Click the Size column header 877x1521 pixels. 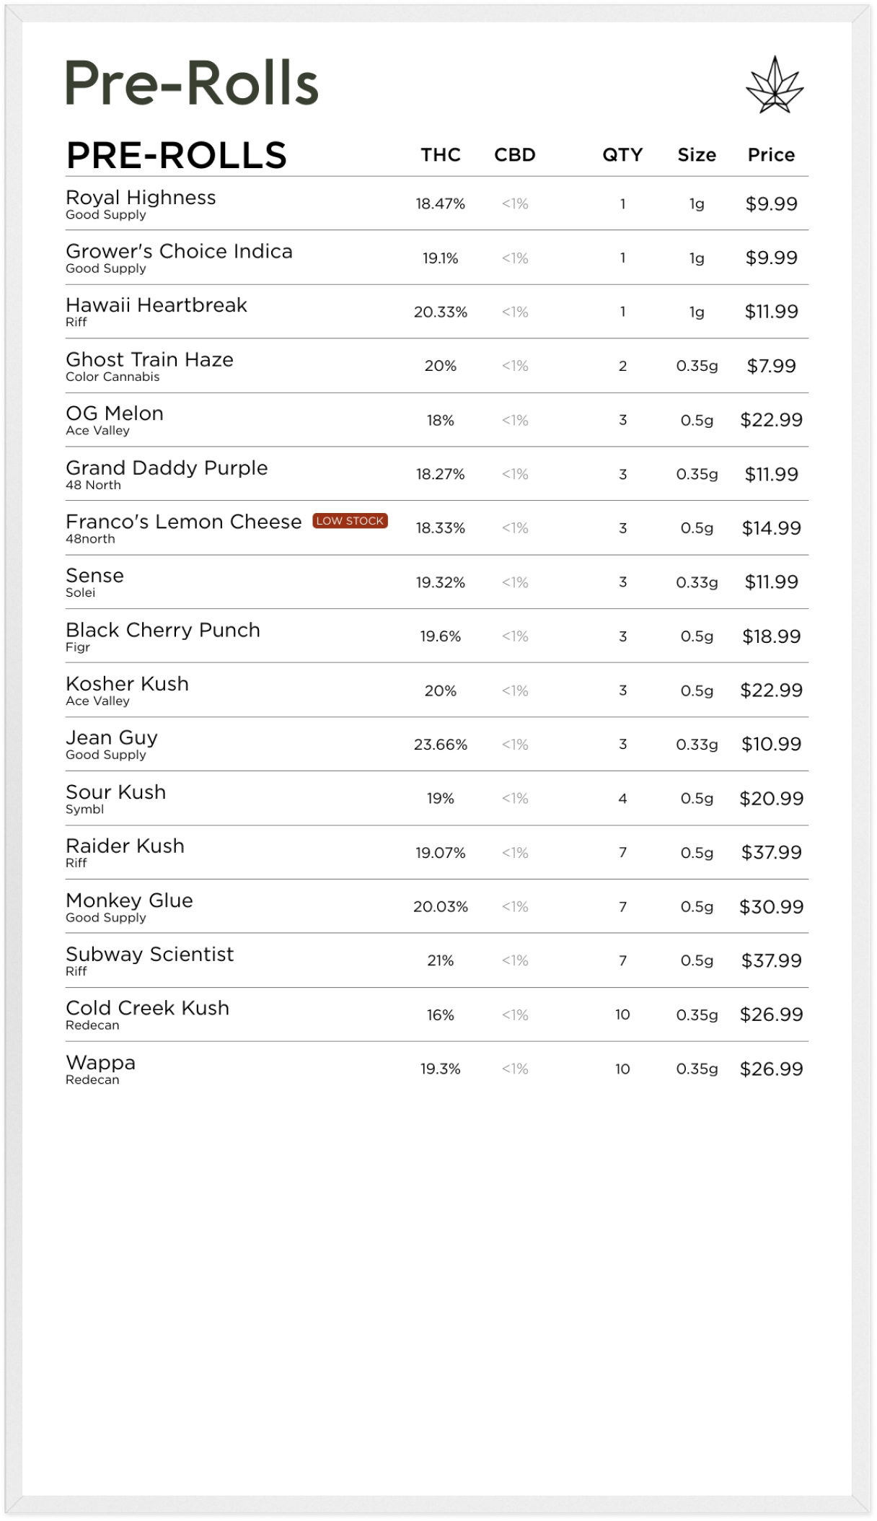(697, 155)
